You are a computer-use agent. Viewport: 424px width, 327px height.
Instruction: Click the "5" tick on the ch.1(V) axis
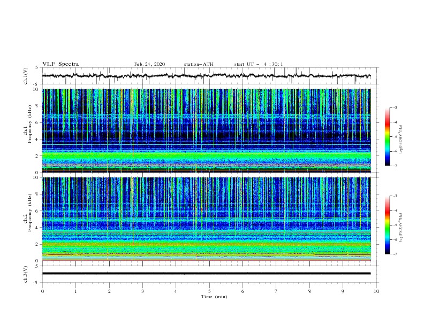[37, 68]
